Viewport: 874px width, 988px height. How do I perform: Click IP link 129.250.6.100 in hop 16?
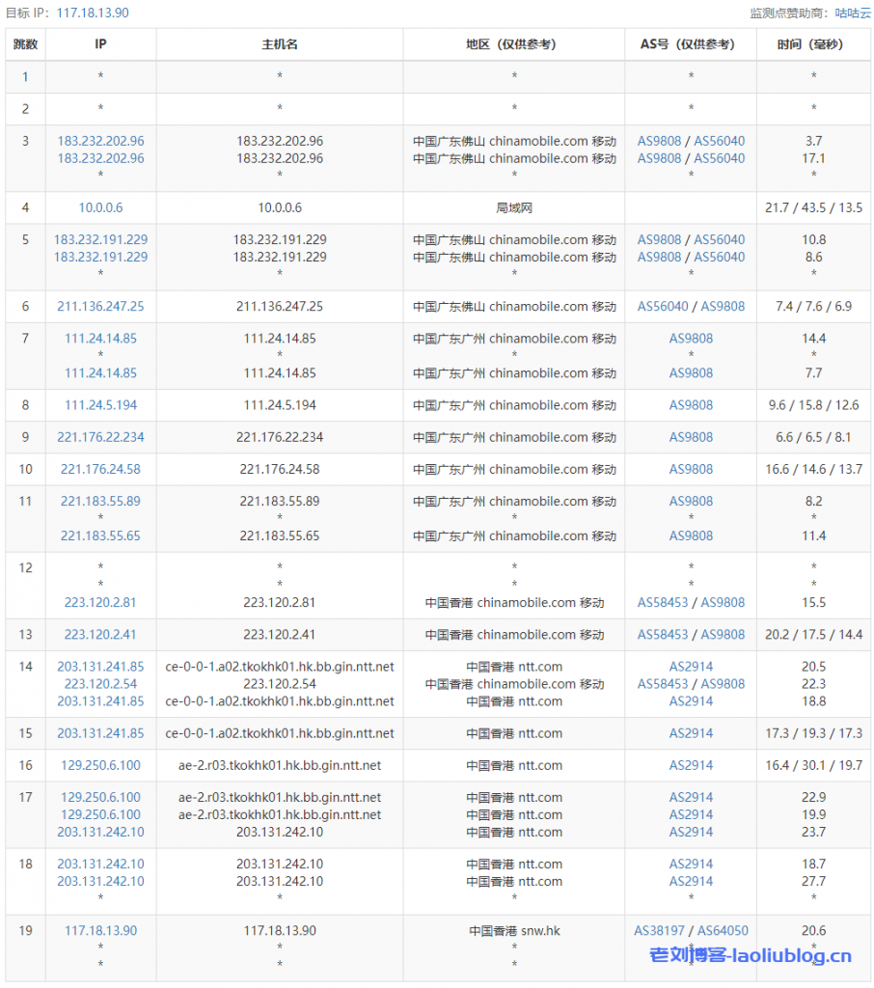point(100,765)
